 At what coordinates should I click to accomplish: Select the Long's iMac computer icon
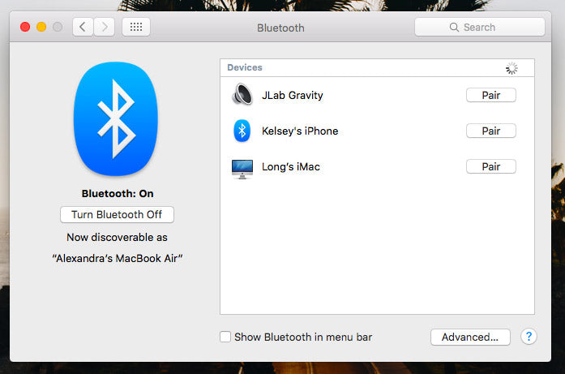[x=242, y=169]
